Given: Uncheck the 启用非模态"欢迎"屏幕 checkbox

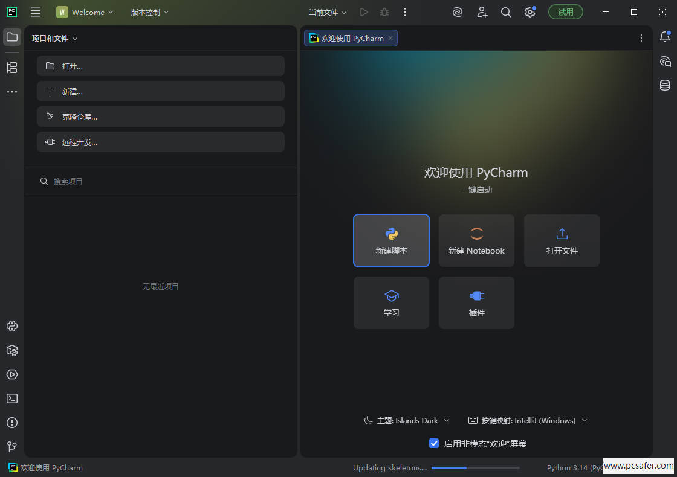Looking at the screenshot, I should (434, 443).
